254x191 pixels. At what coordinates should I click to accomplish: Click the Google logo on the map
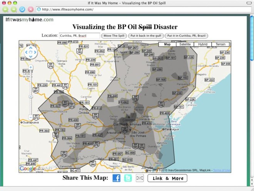[28, 169]
